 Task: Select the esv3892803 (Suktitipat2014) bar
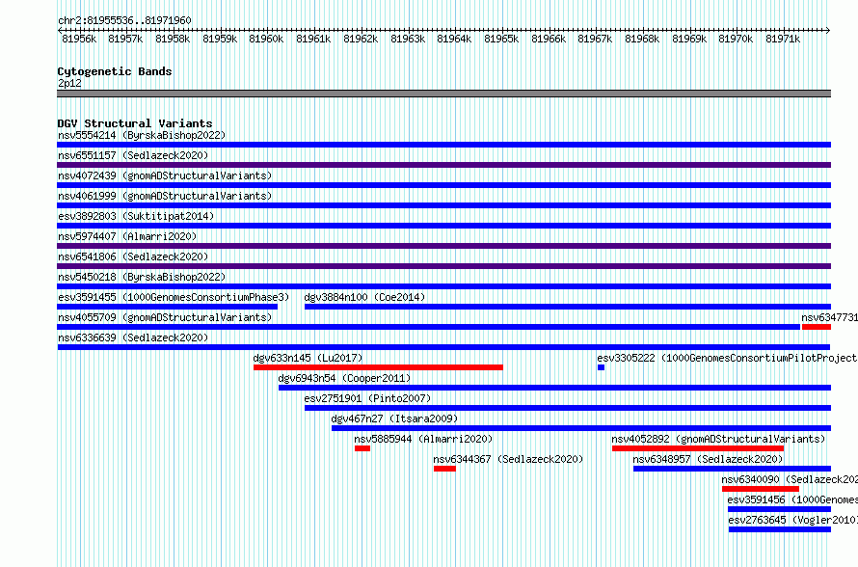pyautogui.click(x=443, y=226)
